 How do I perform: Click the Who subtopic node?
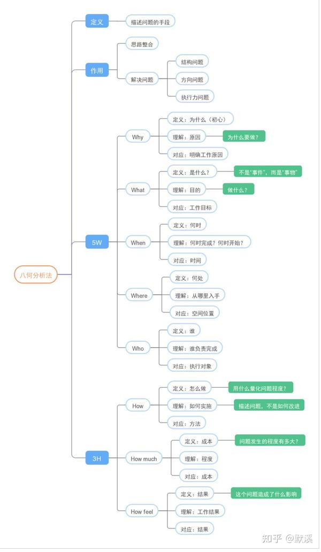[x=138, y=348]
